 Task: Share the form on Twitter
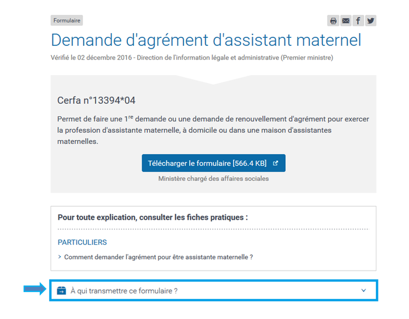pyautogui.click(x=370, y=21)
